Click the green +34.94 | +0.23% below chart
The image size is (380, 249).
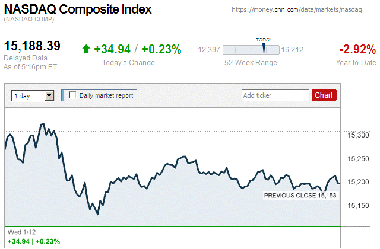[x=34, y=241]
